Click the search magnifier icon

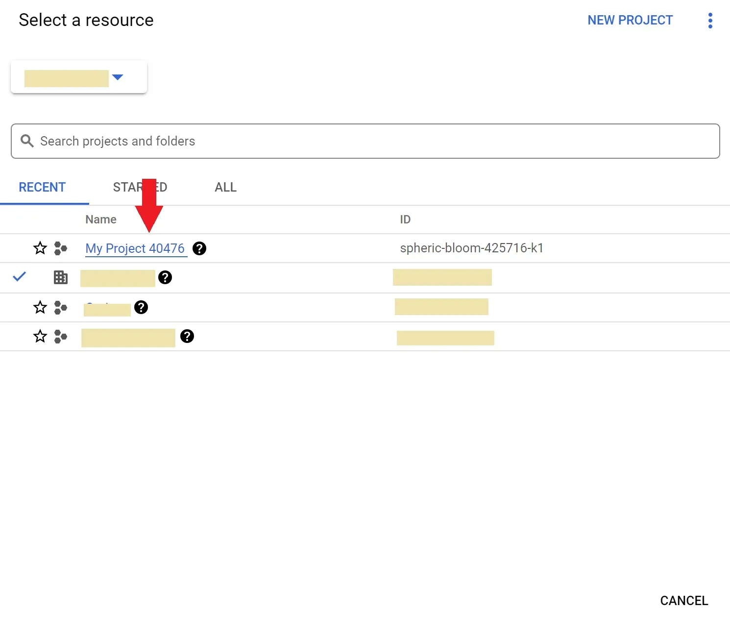coord(27,141)
